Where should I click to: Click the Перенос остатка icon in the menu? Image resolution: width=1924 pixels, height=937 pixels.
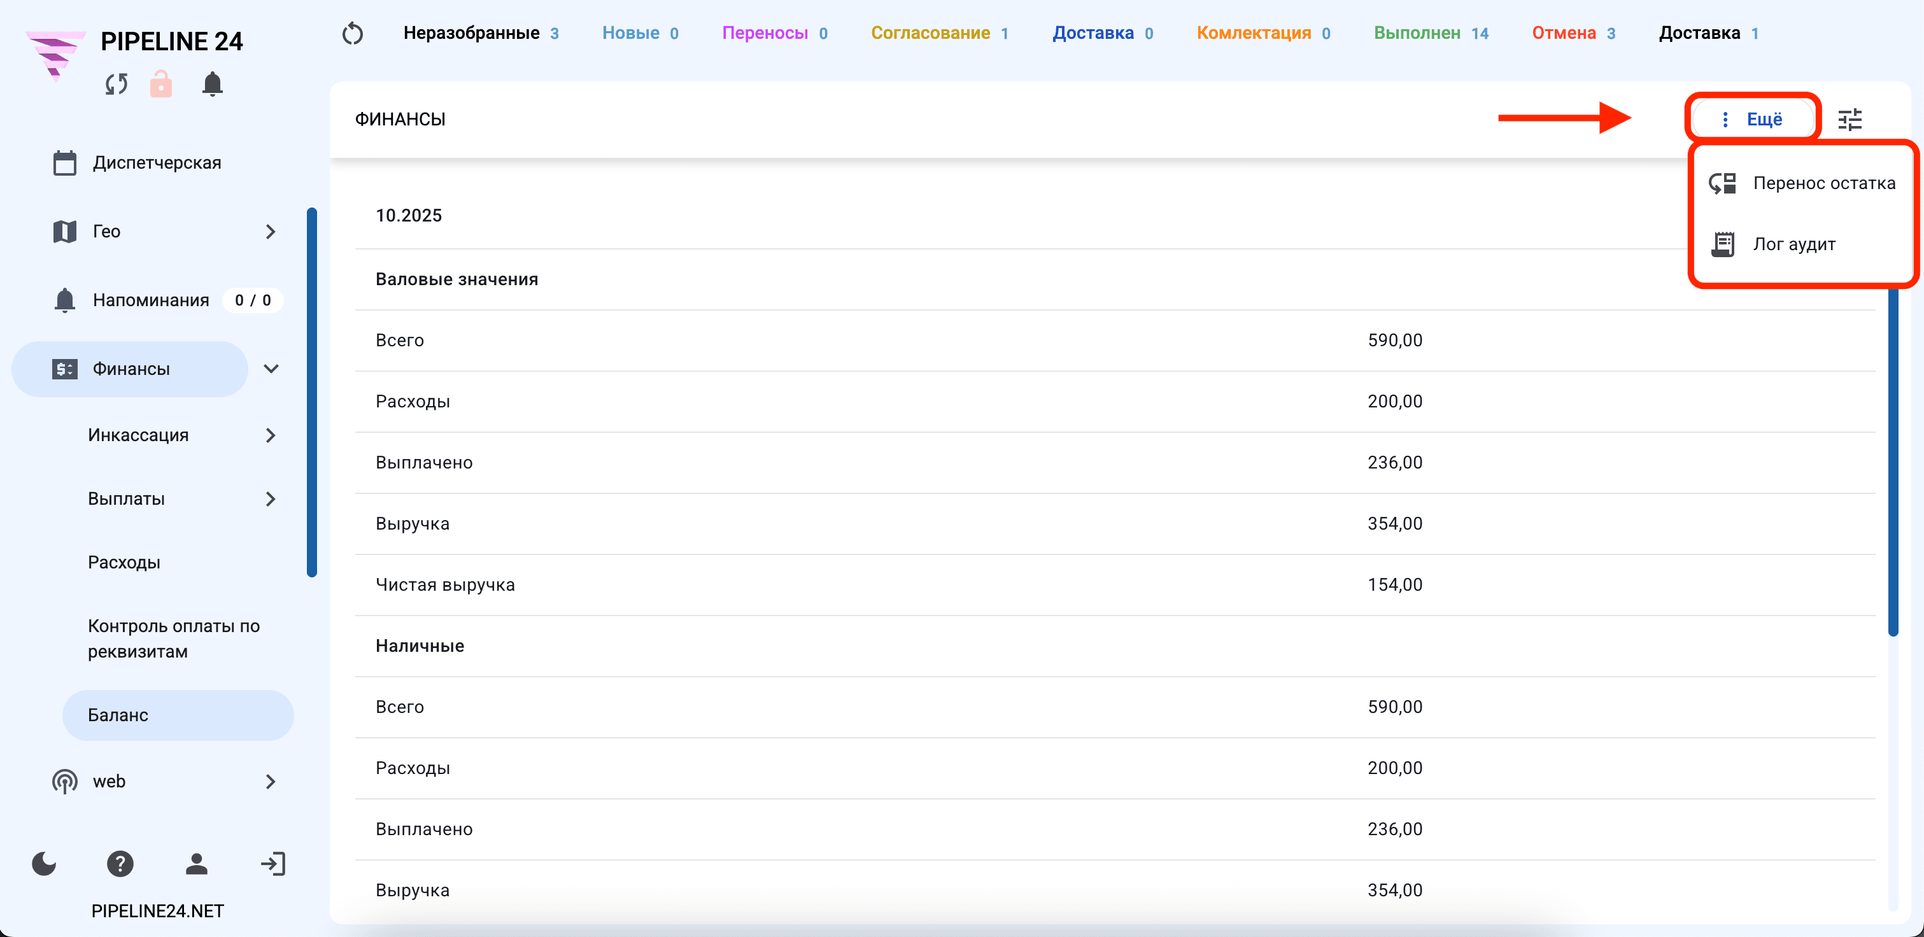point(1723,183)
